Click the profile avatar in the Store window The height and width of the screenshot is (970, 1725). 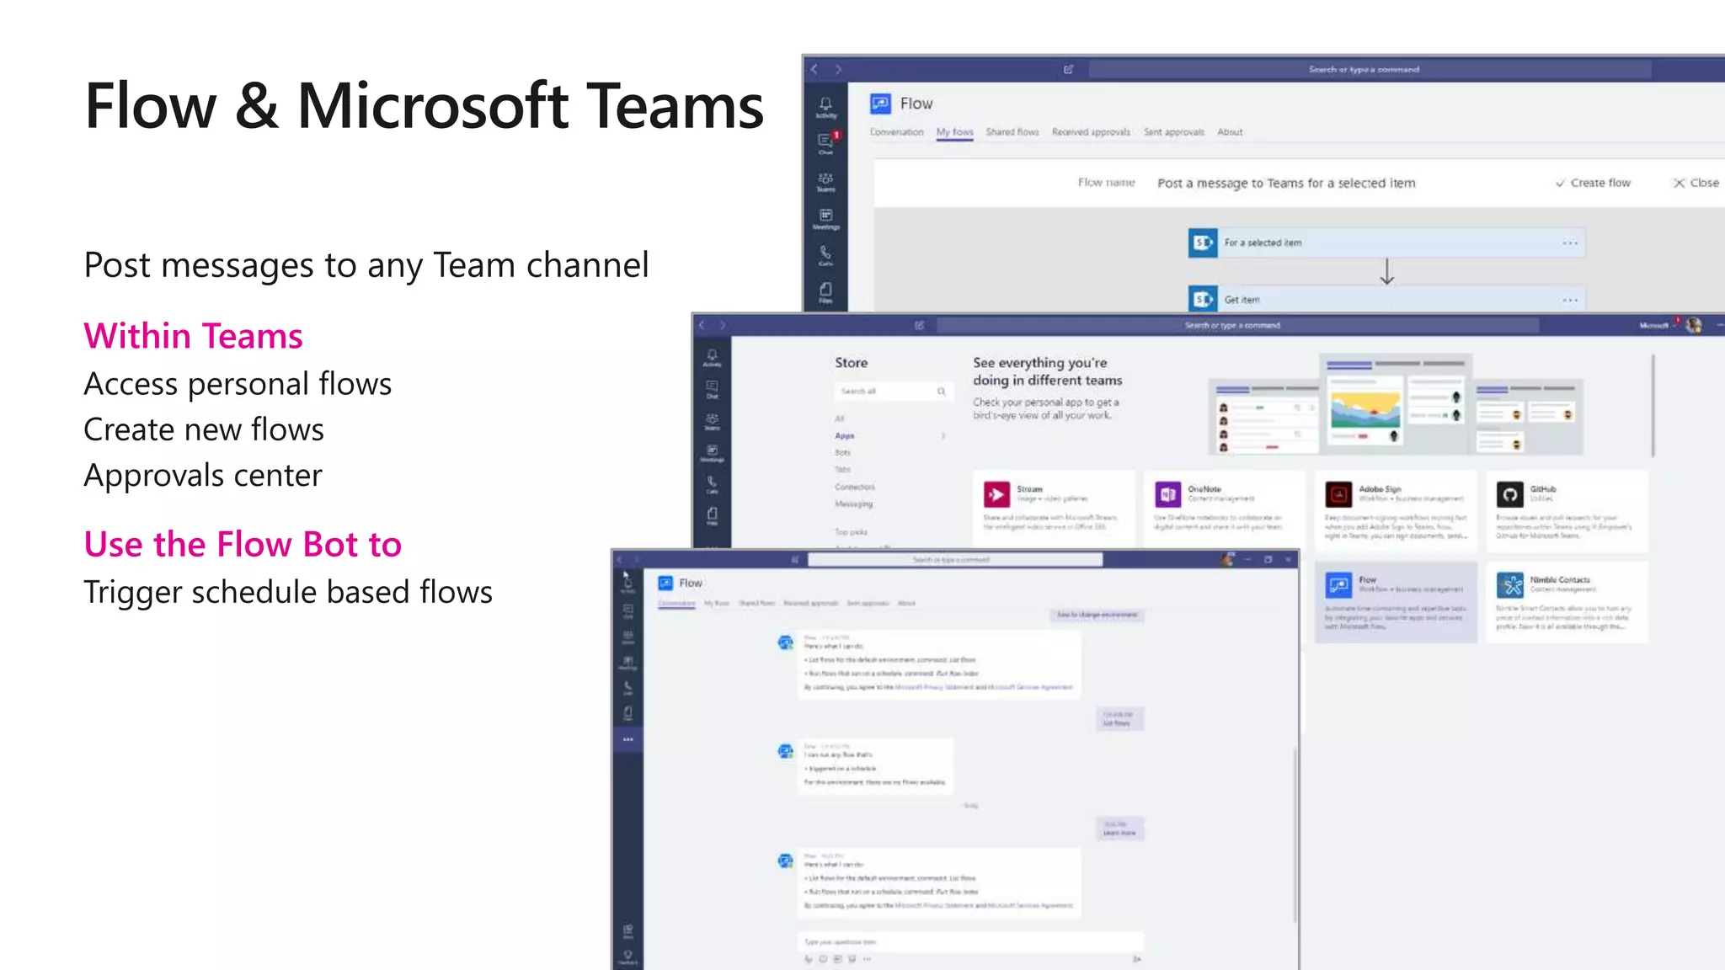[1694, 325]
